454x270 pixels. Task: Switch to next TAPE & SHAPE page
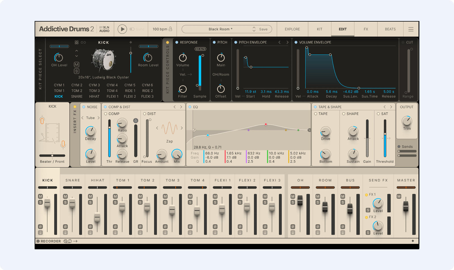click(x=391, y=107)
